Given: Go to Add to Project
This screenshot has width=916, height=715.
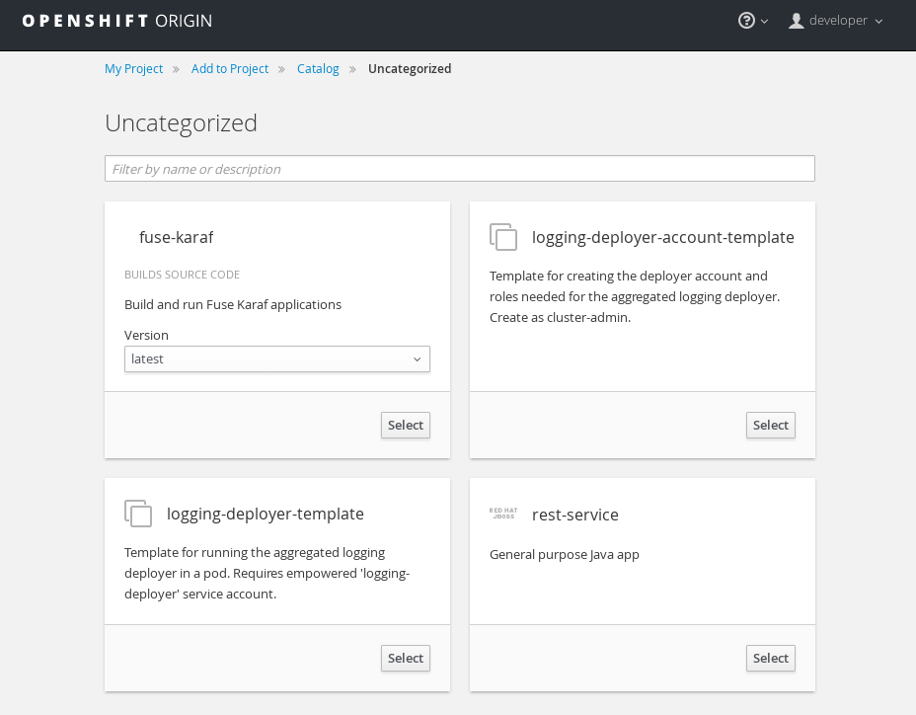Looking at the screenshot, I should (x=230, y=68).
